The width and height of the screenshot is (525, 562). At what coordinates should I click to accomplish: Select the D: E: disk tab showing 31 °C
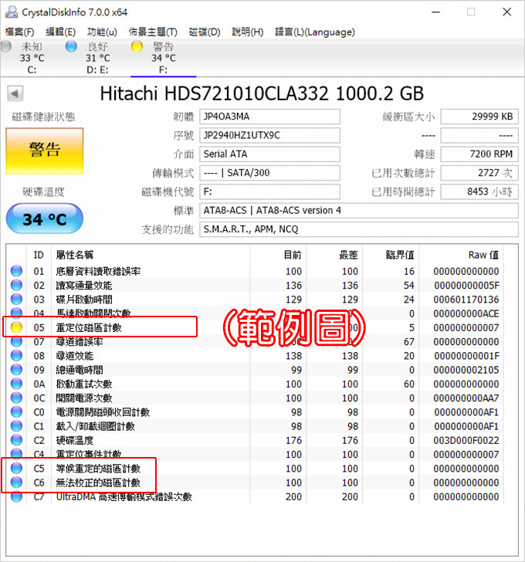(98, 58)
